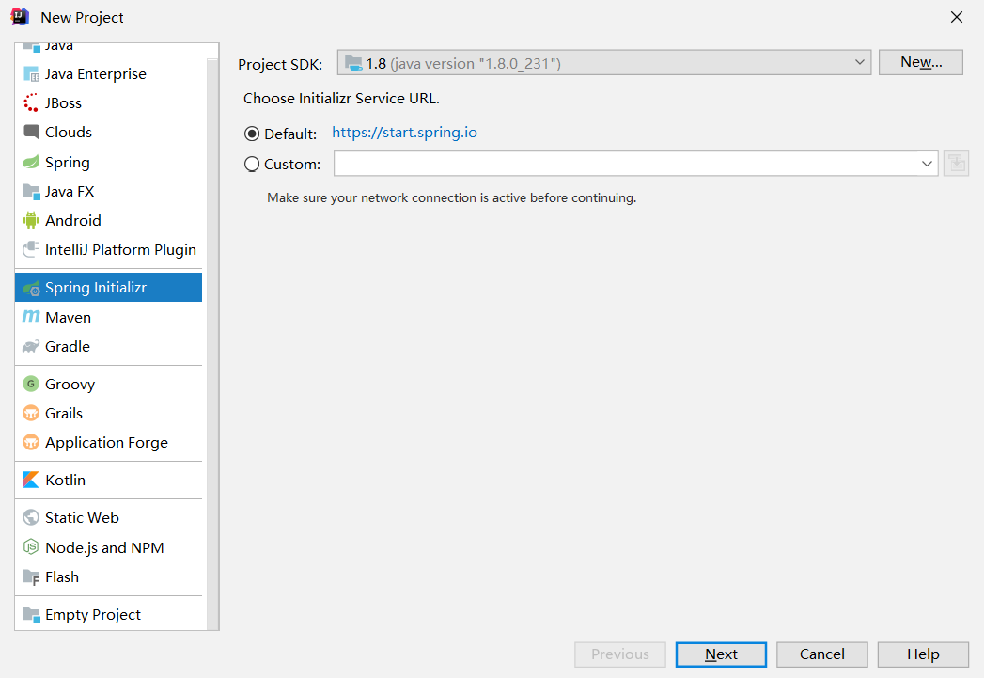Open the https://start.spring.io link
The height and width of the screenshot is (678, 984).
pyautogui.click(x=404, y=133)
